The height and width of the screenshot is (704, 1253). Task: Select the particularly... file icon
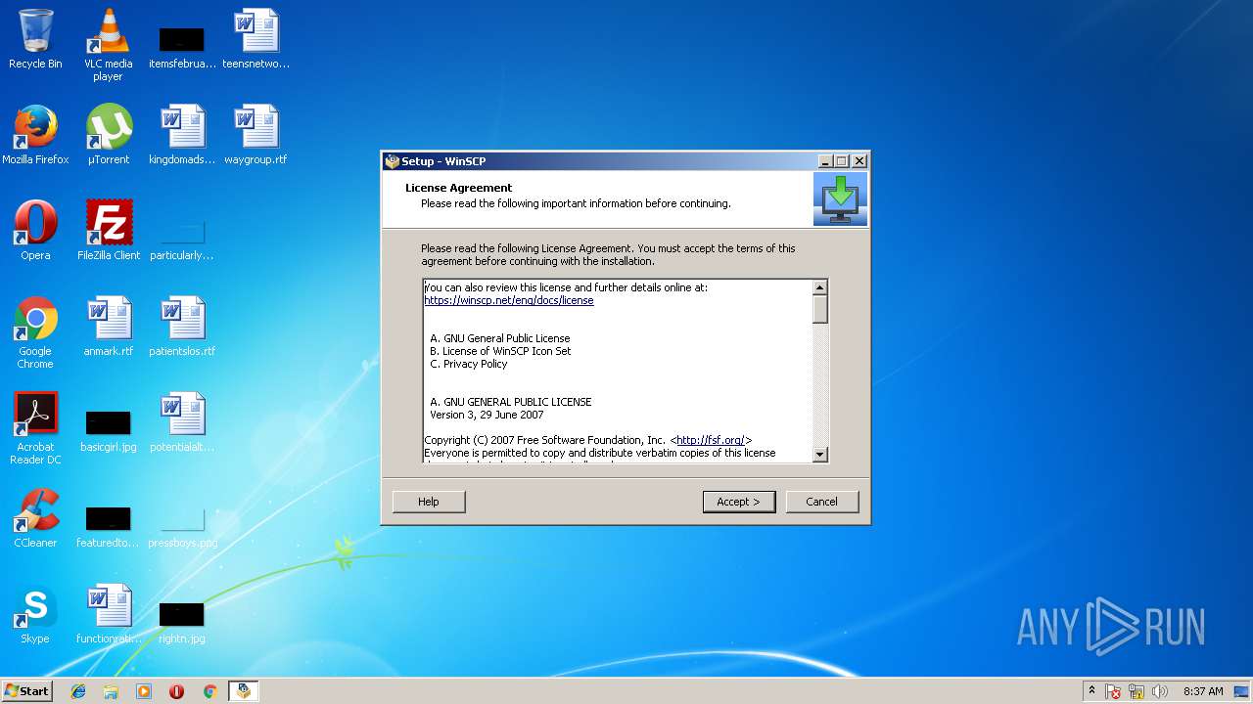[182, 238]
